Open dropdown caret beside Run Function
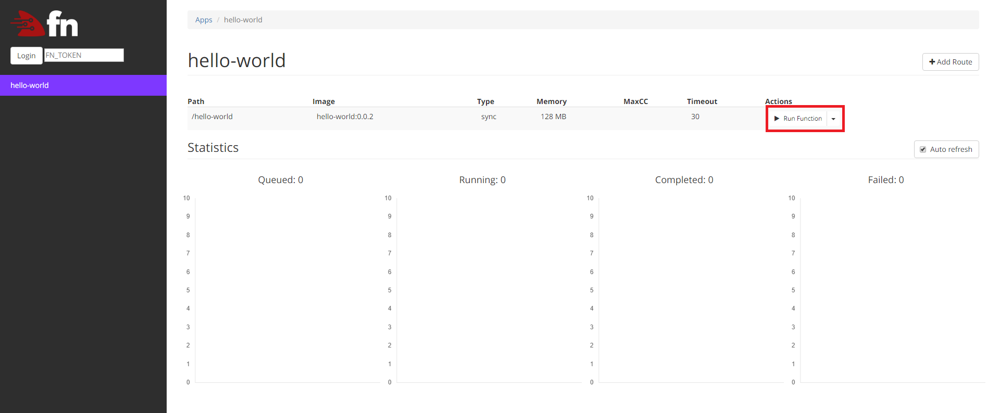 (x=833, y=119)
